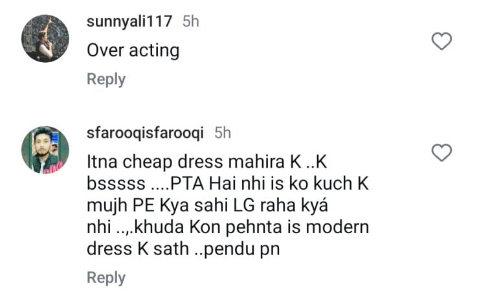Select the "Over acting" comment text
This screenshot has height=294, width=479.
(x=133, y=51)
